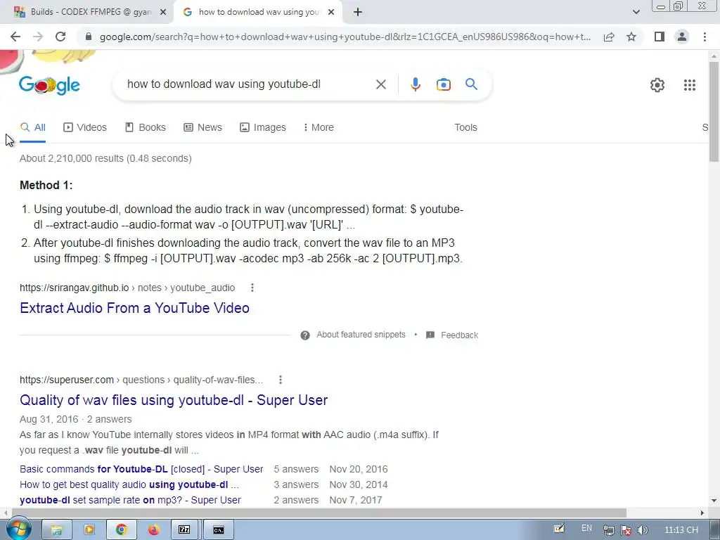
Task: Switch to Books results
Action: click(146, 127)
